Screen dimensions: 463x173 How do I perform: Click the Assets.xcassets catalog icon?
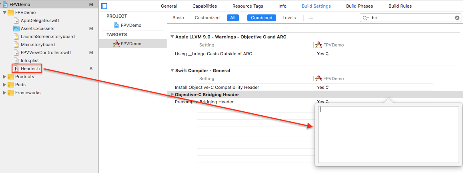pyautogui.click(x=16, y=29)
